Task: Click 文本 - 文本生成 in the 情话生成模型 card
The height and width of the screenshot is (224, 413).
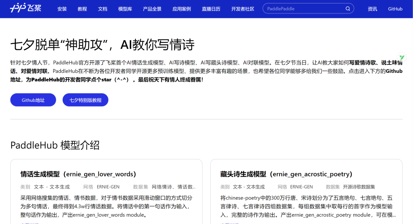Action: tap(52, 187)
